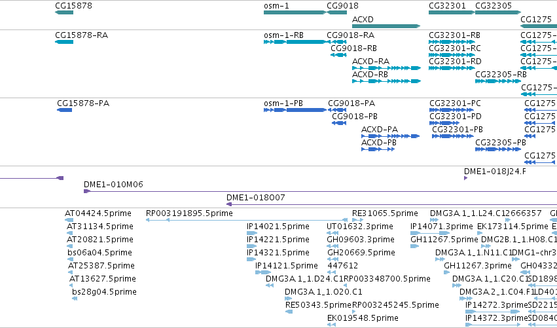Click the DME1-010M06 clone feature
The image size is (557, 328).
coord(320,192)
